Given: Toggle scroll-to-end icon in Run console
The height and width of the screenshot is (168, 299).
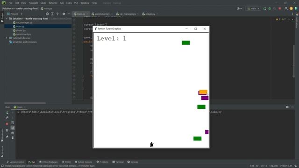Looking at the screenshot, I should coord(13,128).
